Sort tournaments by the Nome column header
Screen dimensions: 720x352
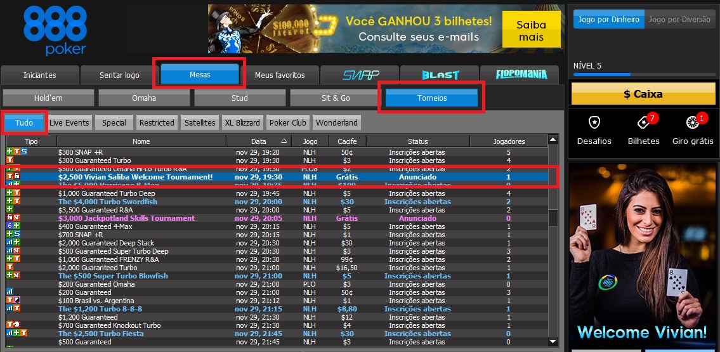141,141
